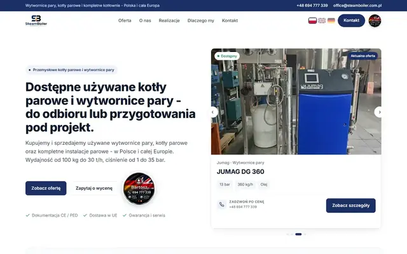Screen dimensions: 407x254
Task: Click the Aktualna oferta badge
Action: pyautogui.click(x=362, y=56)
